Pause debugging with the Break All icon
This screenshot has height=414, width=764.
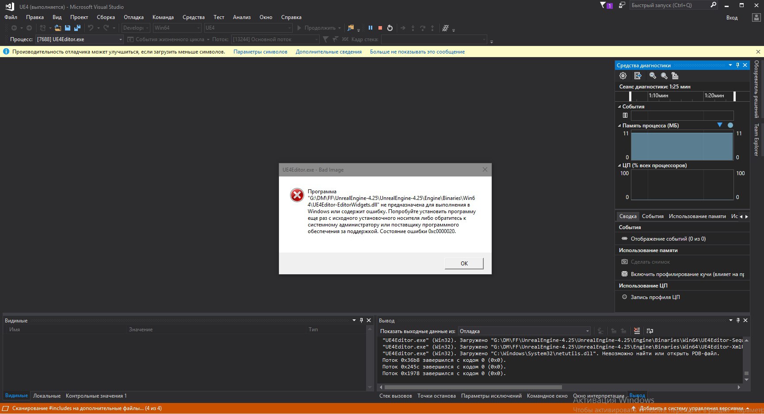point(371,28)
